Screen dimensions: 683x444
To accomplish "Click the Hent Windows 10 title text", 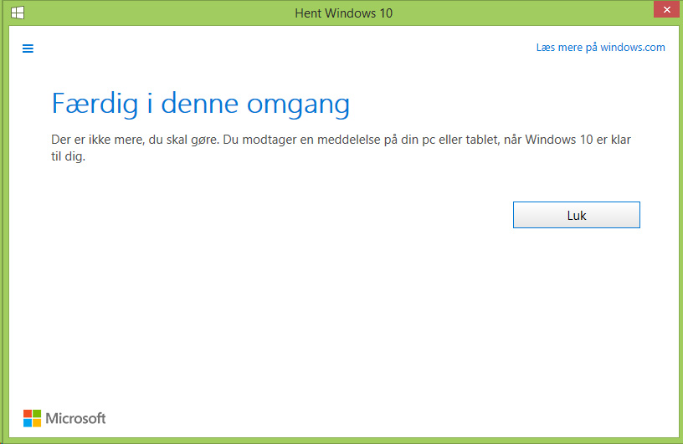I will 344,13.
